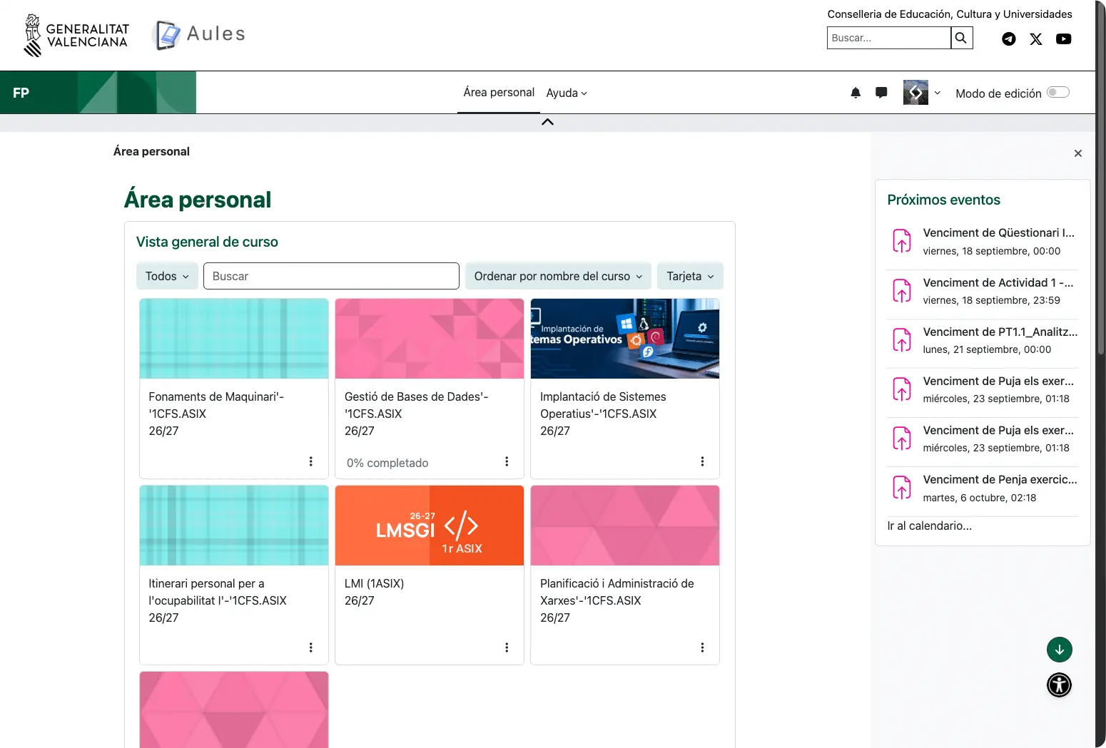The height and width of the screenshot is (748, 1106).
Task: Click the FP site home label
Action: click(21, 93)
